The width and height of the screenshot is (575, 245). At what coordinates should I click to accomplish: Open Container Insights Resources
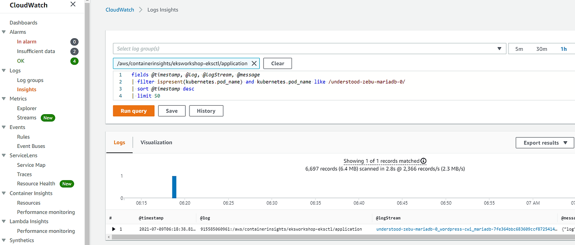tap(29, 203)
